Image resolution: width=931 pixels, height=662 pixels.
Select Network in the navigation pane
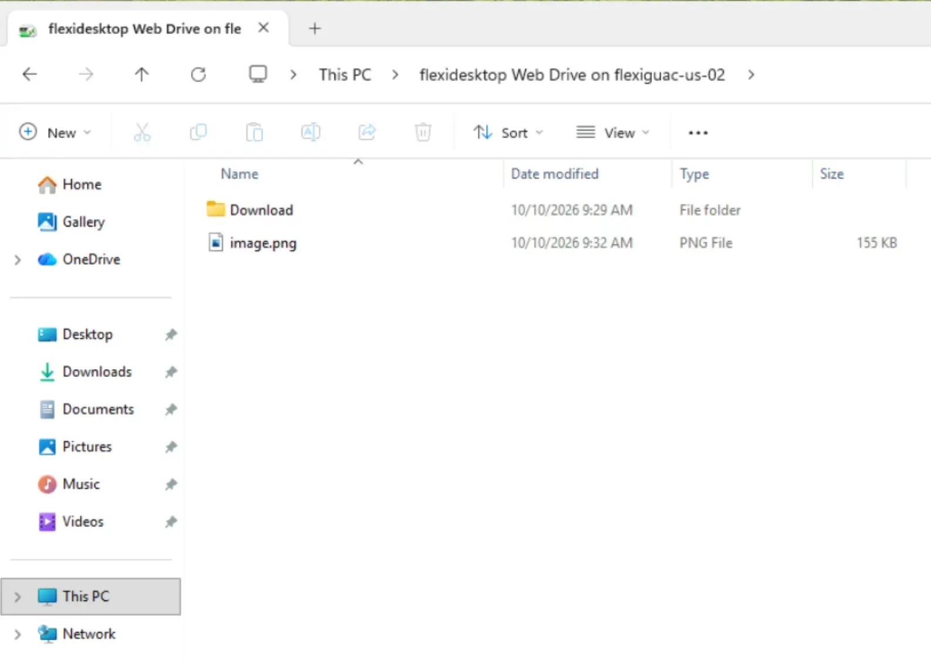pyautogui.click(x=76, y=634)
